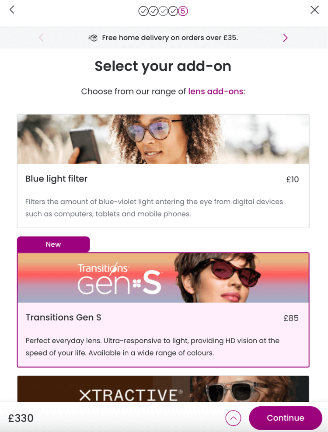Click the delivery box icon in banner

pyautogui.click(x=93, y=38)
